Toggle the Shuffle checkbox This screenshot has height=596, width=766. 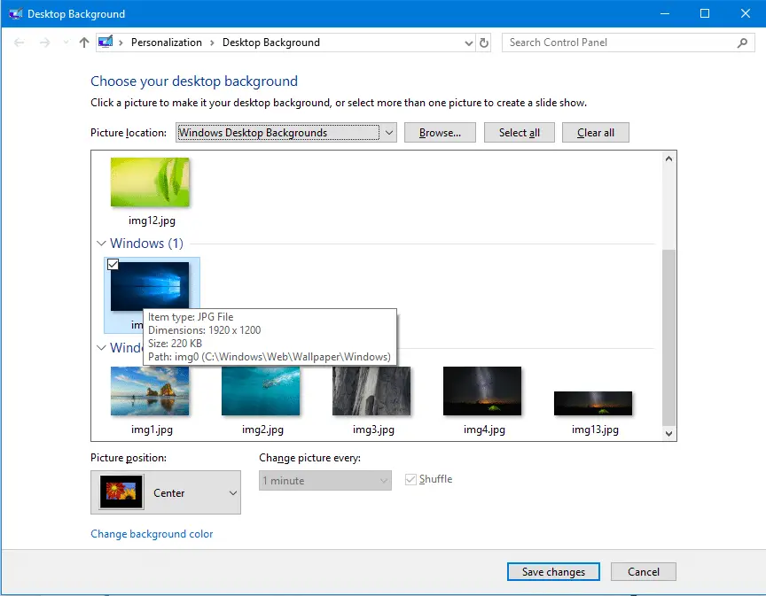[x=410, y=479]
